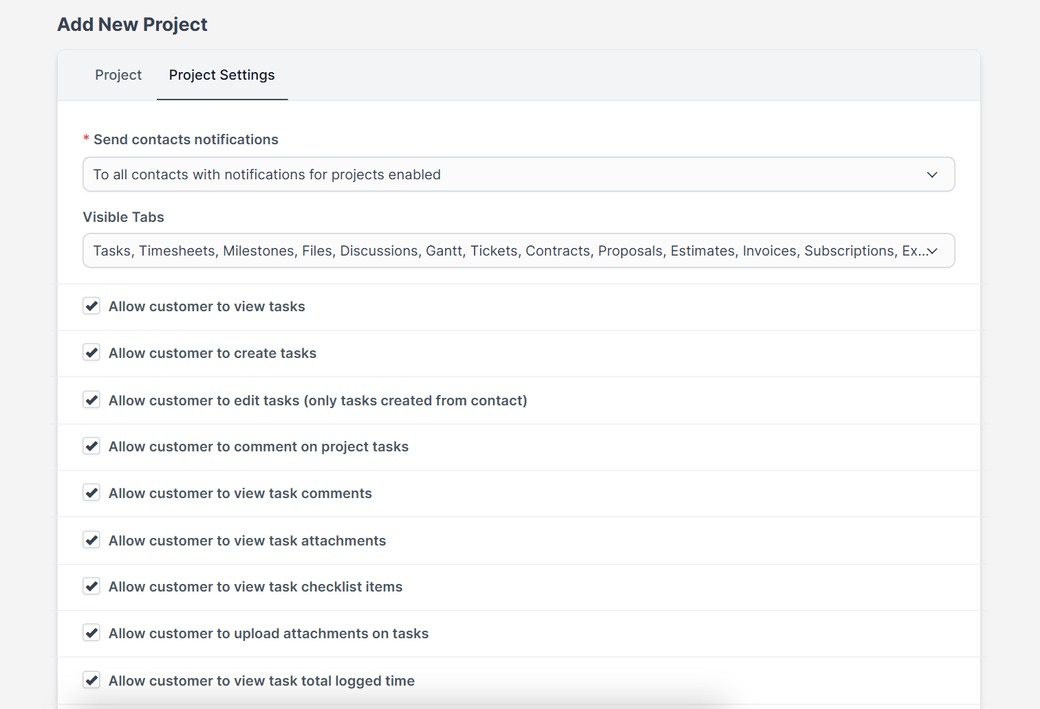Switch to the Project tab
The width and height of the screenshot is (1040, 709).
click(118, 75)
